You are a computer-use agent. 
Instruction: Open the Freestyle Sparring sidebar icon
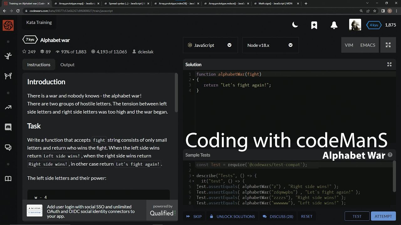(8, 76)
